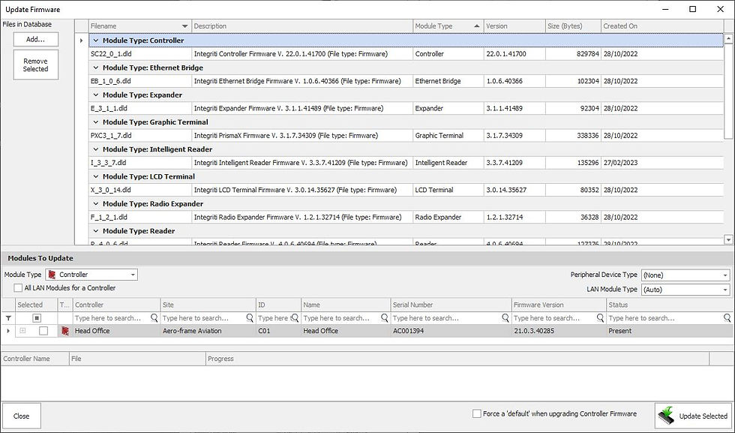735x433 pixels.
Task: Toggle the select-all checkbox in filter row
Action: click(x=37, y=318)
